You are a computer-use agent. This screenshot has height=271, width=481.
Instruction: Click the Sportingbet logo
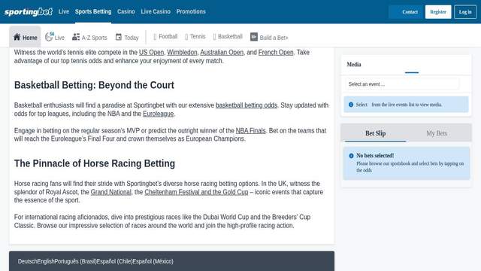pos(29,12)
